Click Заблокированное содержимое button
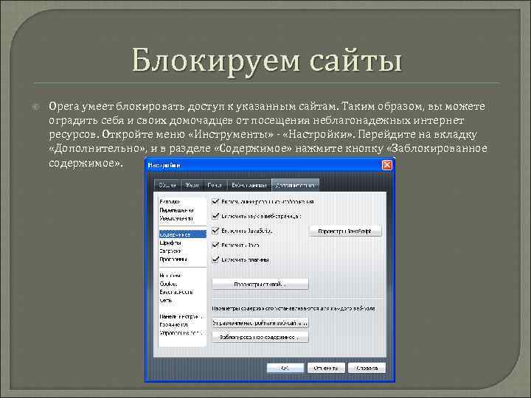This screenshot has width=531, height=398. (260, 337)
